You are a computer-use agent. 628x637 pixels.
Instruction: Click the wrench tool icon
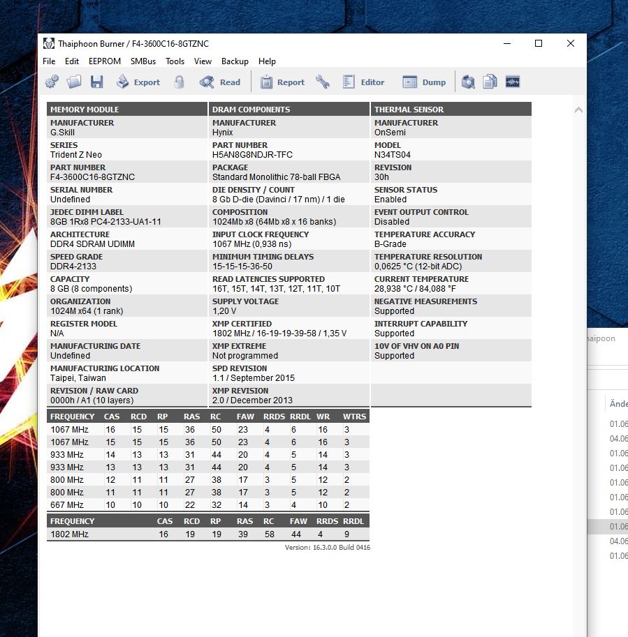pos(323,82)
